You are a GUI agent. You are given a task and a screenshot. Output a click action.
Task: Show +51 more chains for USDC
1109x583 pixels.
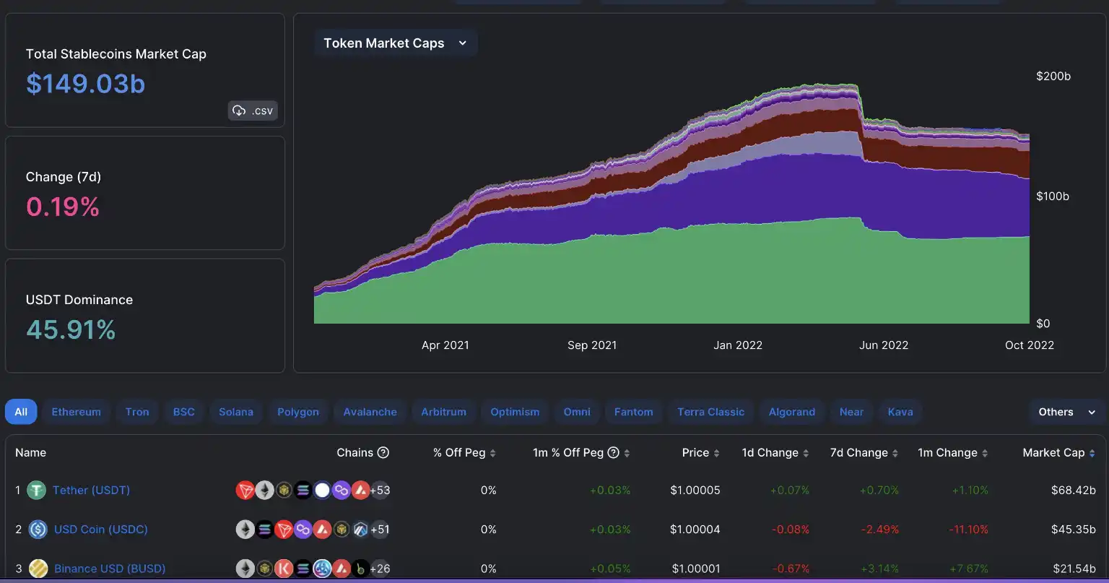(x=380, y=530)
